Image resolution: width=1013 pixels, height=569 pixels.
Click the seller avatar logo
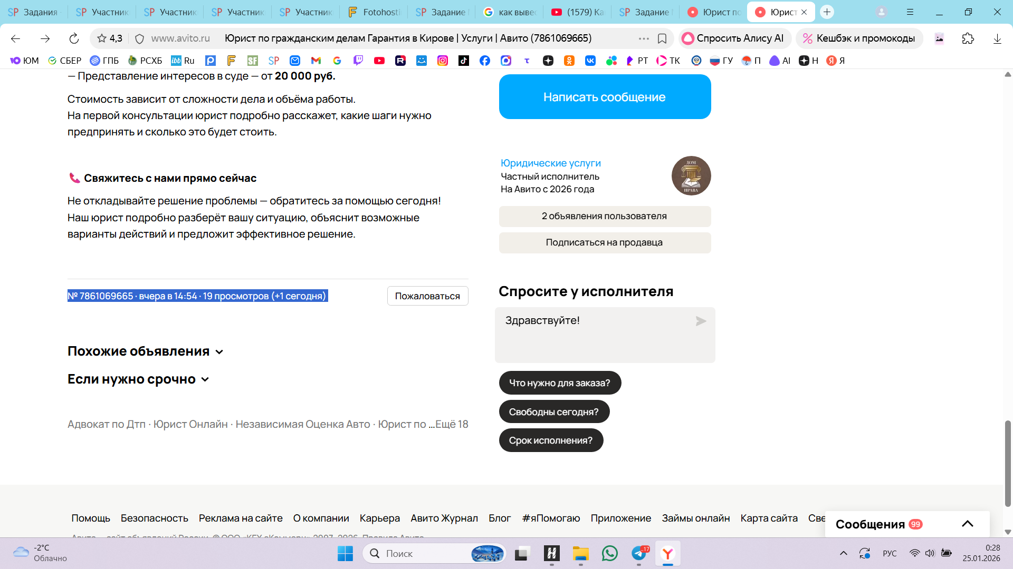pos(691,175)
